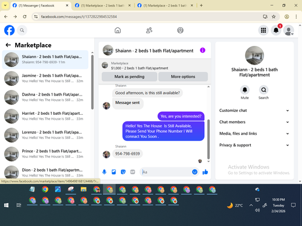Open Shaiann conversation in list
The height and width of the screenshot is (226, 302).
(x=45, y=60)
